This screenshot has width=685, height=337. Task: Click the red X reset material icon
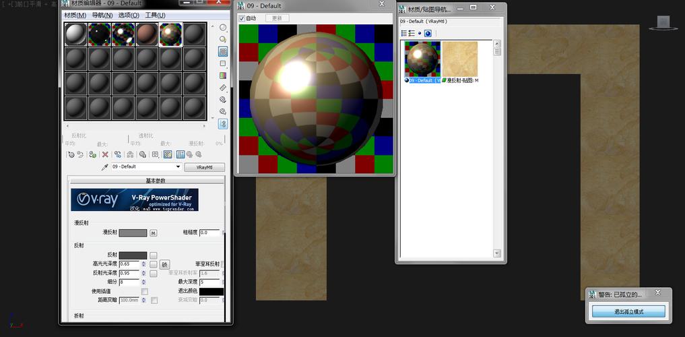pos(105,154)
